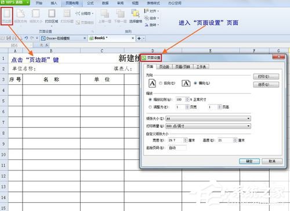The height and width of the screenshot is (211, 290).
Task: Open the quick access toolbar customize arrow
Action: (37, 38)
